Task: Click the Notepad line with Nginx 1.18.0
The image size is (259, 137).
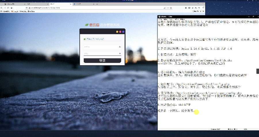Action: pos(195,49)
